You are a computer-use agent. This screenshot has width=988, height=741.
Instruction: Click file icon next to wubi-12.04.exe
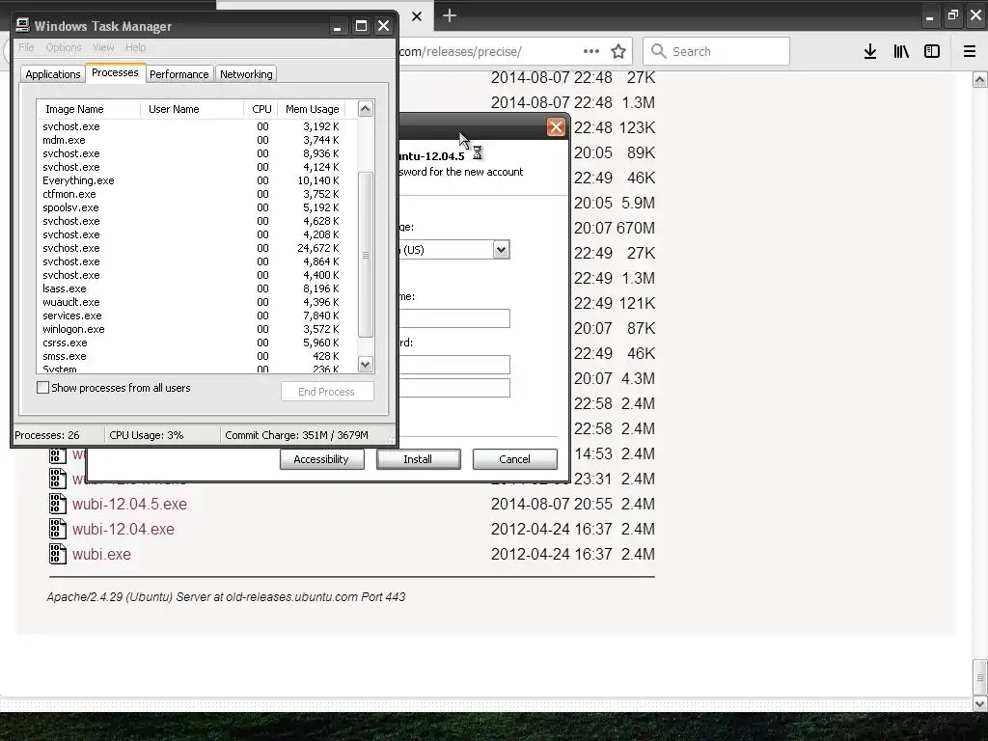tap(57, 529)
